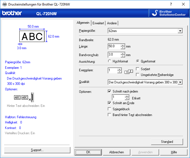Click the printer icon in the title bar

pyautogui.click(x=5, y=4)
